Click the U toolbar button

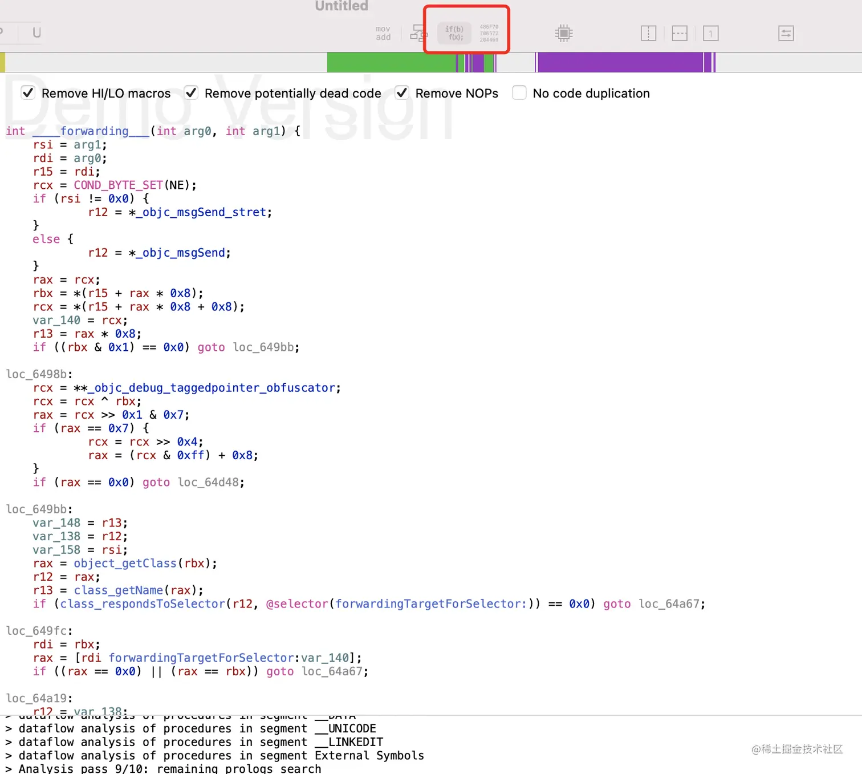tap(36, 33)
